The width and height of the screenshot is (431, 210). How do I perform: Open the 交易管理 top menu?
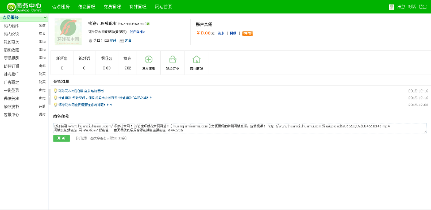(x=112, y=7)
